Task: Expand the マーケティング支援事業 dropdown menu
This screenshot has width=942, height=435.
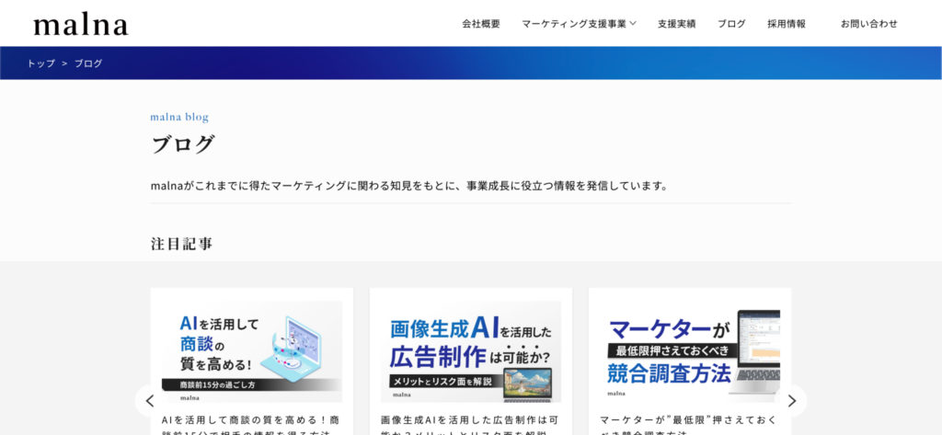Action: (x=579, y=24)
